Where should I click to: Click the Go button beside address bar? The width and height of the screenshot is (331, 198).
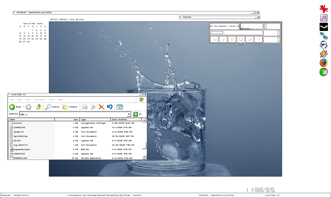click(x=137, y=114)
